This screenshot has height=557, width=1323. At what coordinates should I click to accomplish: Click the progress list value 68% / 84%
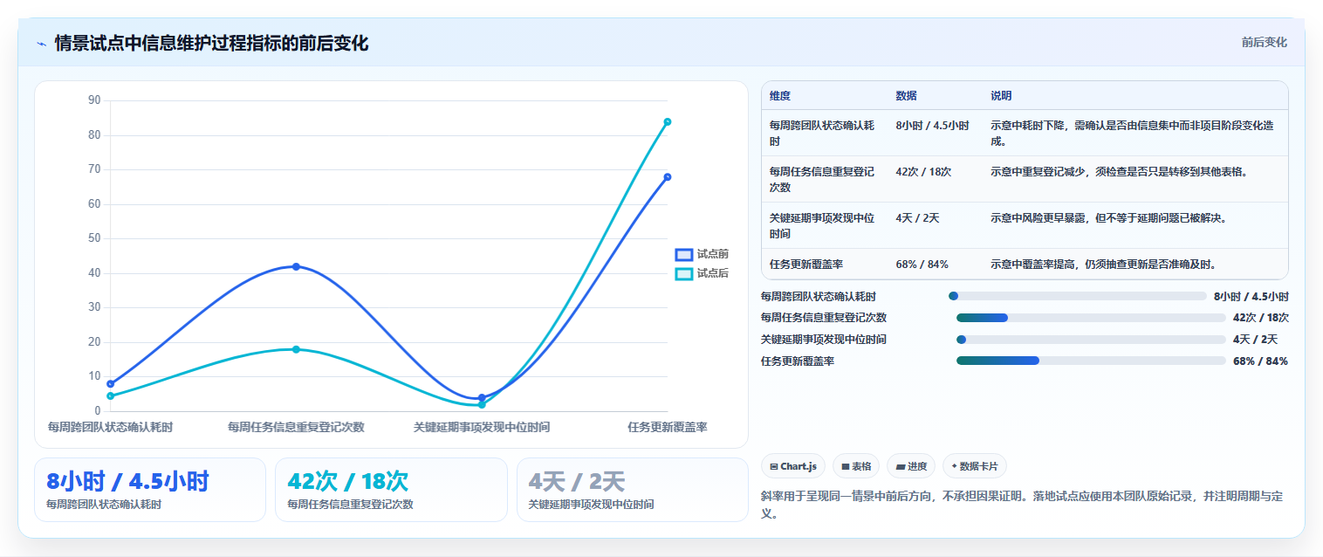click(x=1260, y=361)
